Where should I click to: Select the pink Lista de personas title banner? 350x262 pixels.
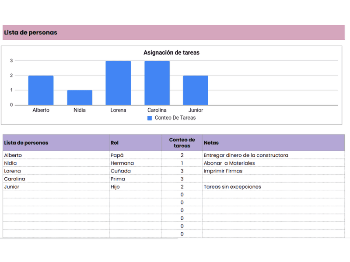[x=173, y=32]
